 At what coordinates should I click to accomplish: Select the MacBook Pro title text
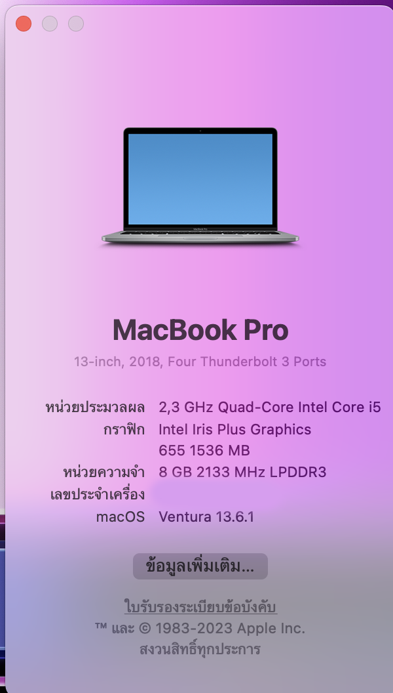point(200,329)
